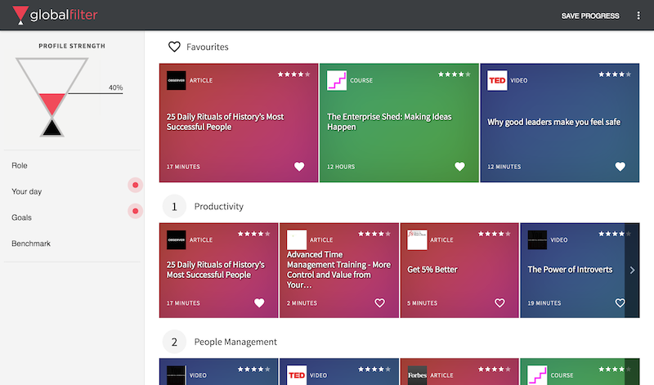Favourite the Advanced Time Management Training article
This screenshot has height=385, width=654.
(x=379, y=302)
